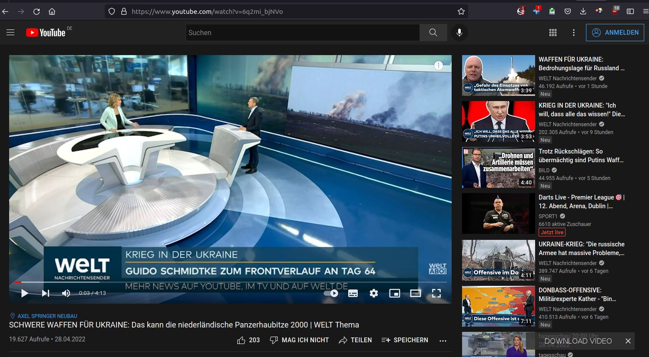Click the DOWNLOAD VIDEO button
Image resolution: width=649 pixels, height=357 pixels.
click(578, 341)
